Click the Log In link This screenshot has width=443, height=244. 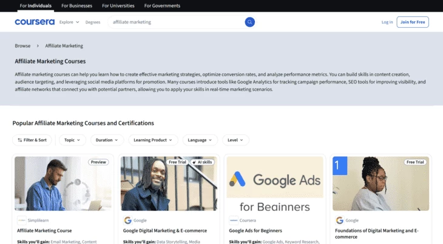click(x=387, y=22)
